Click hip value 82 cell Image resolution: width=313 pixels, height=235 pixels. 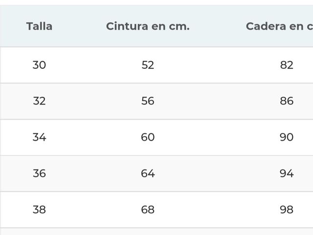coord(287,65)
